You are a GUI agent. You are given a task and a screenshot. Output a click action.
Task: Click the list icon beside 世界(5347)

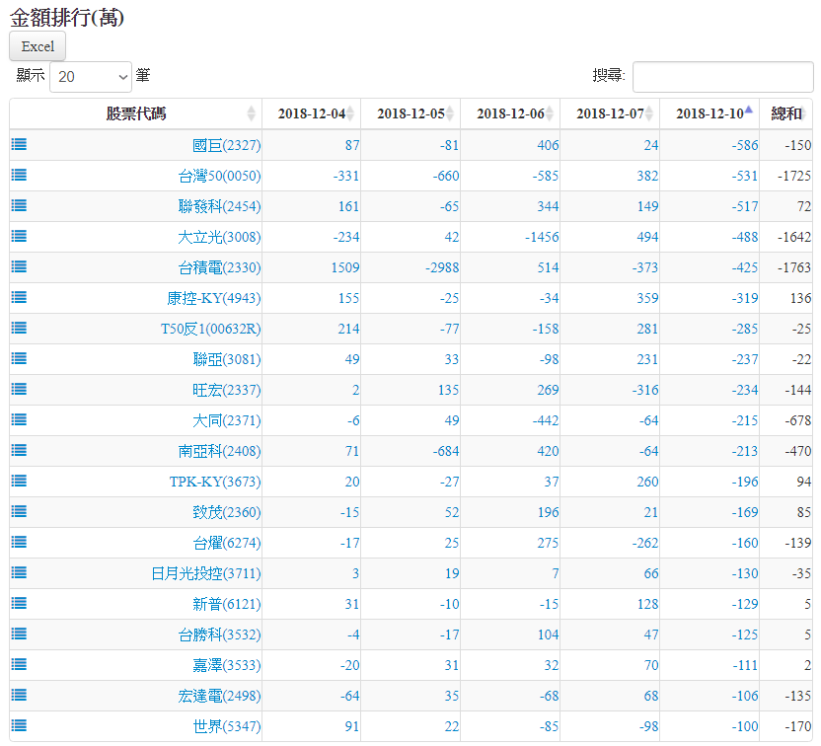point(19,725)
